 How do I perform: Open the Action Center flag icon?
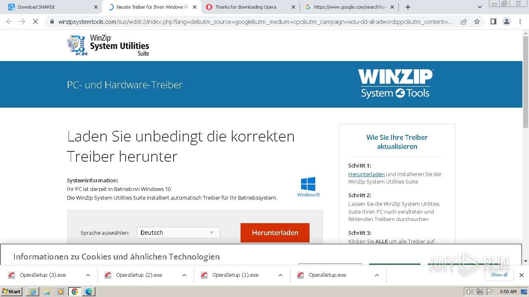(x=490, y=292)
